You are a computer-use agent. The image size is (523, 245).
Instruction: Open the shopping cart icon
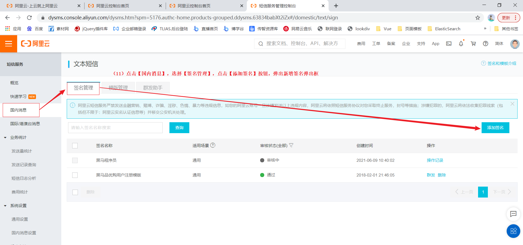[473, 44]
